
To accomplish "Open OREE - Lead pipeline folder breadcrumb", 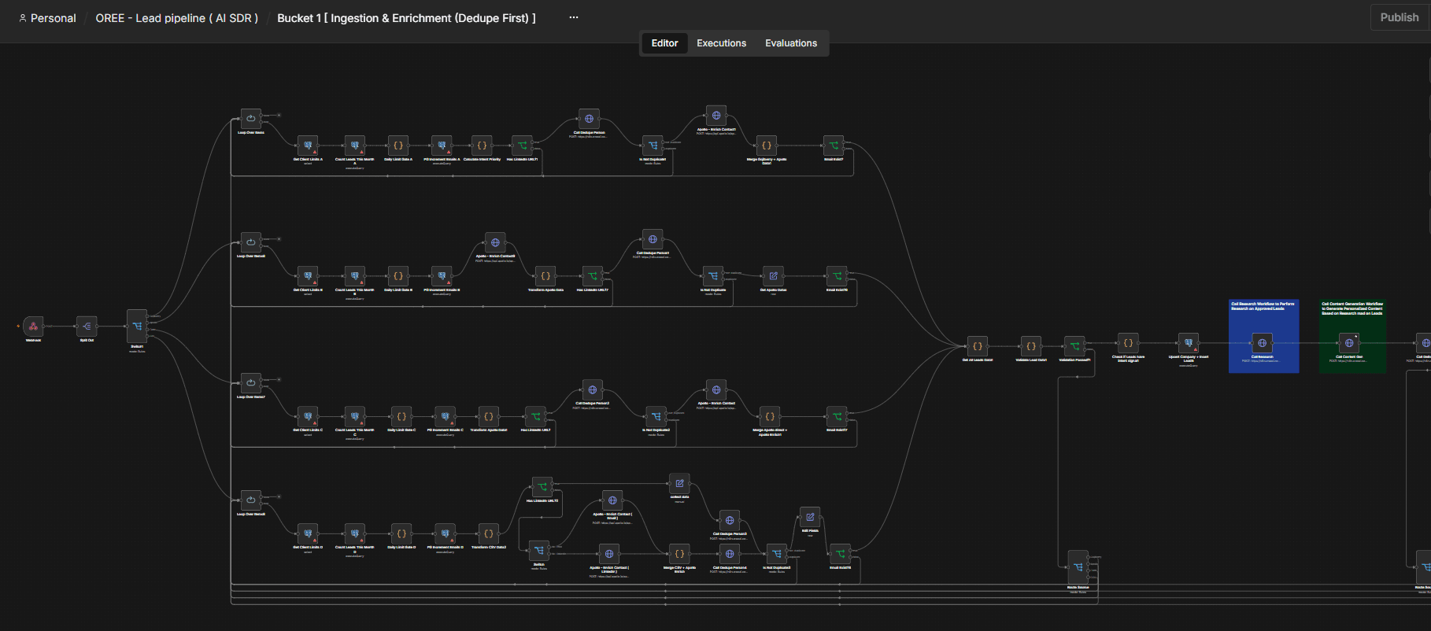I will click(x=177, y=18).
